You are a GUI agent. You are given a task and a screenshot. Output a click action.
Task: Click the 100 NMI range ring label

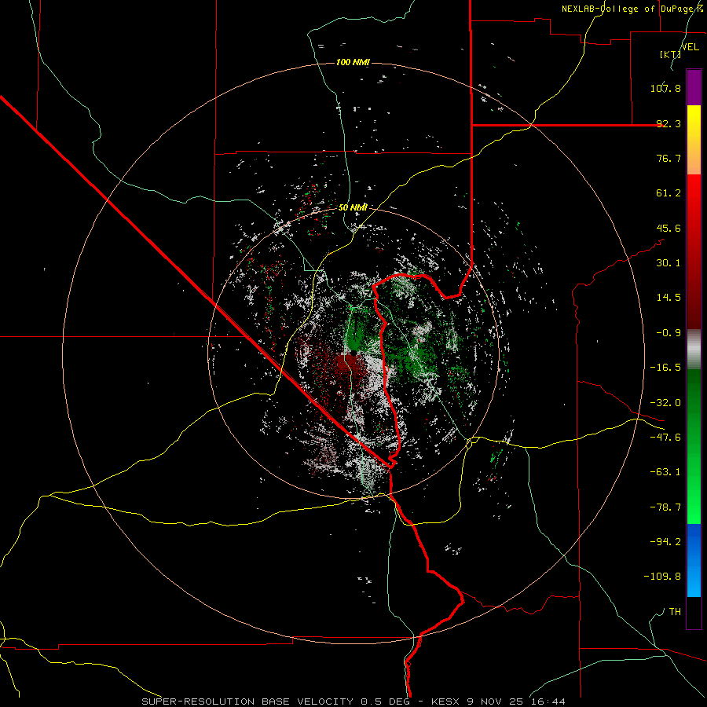[353, 62]
